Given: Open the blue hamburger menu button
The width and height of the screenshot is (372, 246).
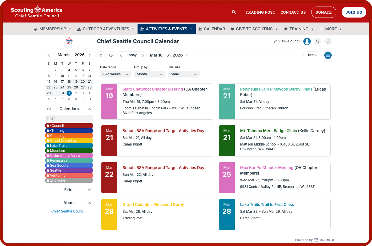Looking at the screenshot, I should coord(328,55).
